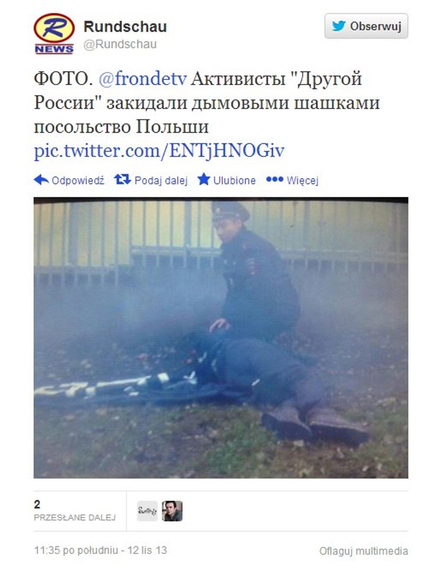
Task: Open second retweeter's portrait avatar
Action: [x=172, y=511]
